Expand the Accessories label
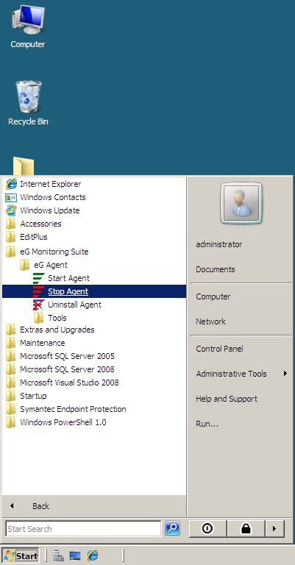This screenshot has width=295, height=565. [x=40, y=224]
